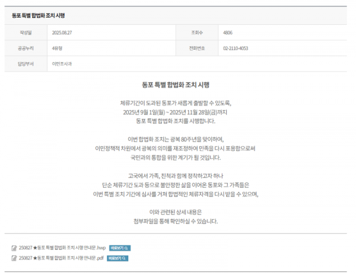Click the document icon beside the .pdf attachment

pos(14,258)
